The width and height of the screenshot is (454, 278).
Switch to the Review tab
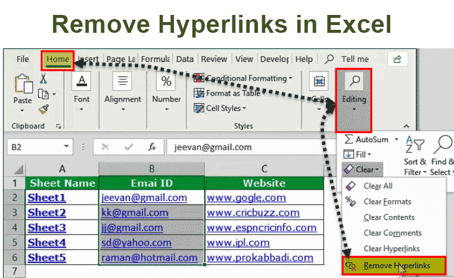pyautogui.click(x=214, y=59)
